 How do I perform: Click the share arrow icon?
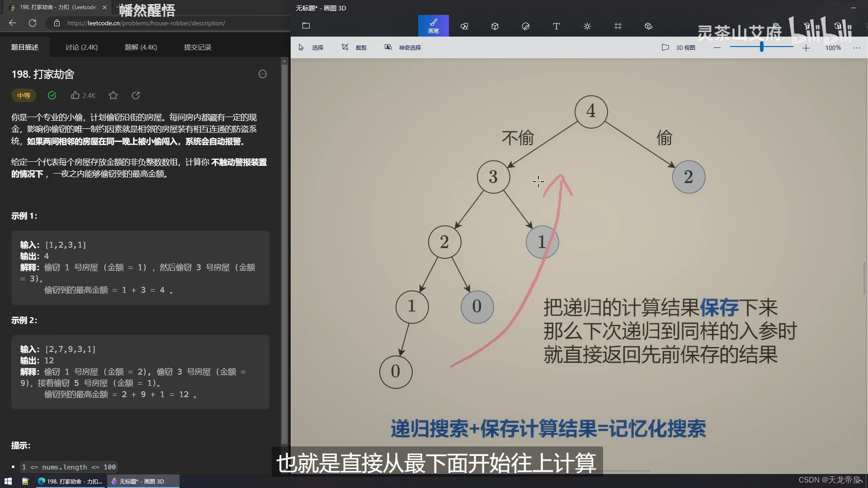point(136,95)
